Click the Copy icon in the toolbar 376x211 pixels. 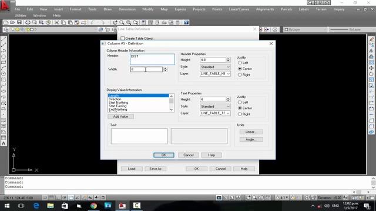(63, 22)
